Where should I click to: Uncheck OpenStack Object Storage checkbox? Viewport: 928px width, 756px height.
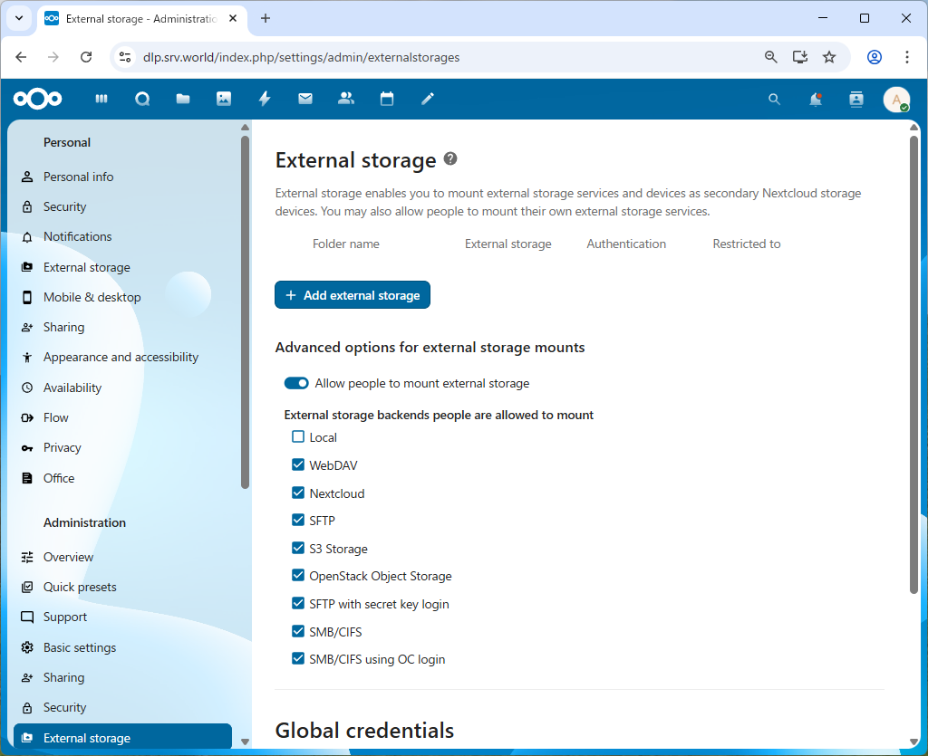click(x=298, y=575)
